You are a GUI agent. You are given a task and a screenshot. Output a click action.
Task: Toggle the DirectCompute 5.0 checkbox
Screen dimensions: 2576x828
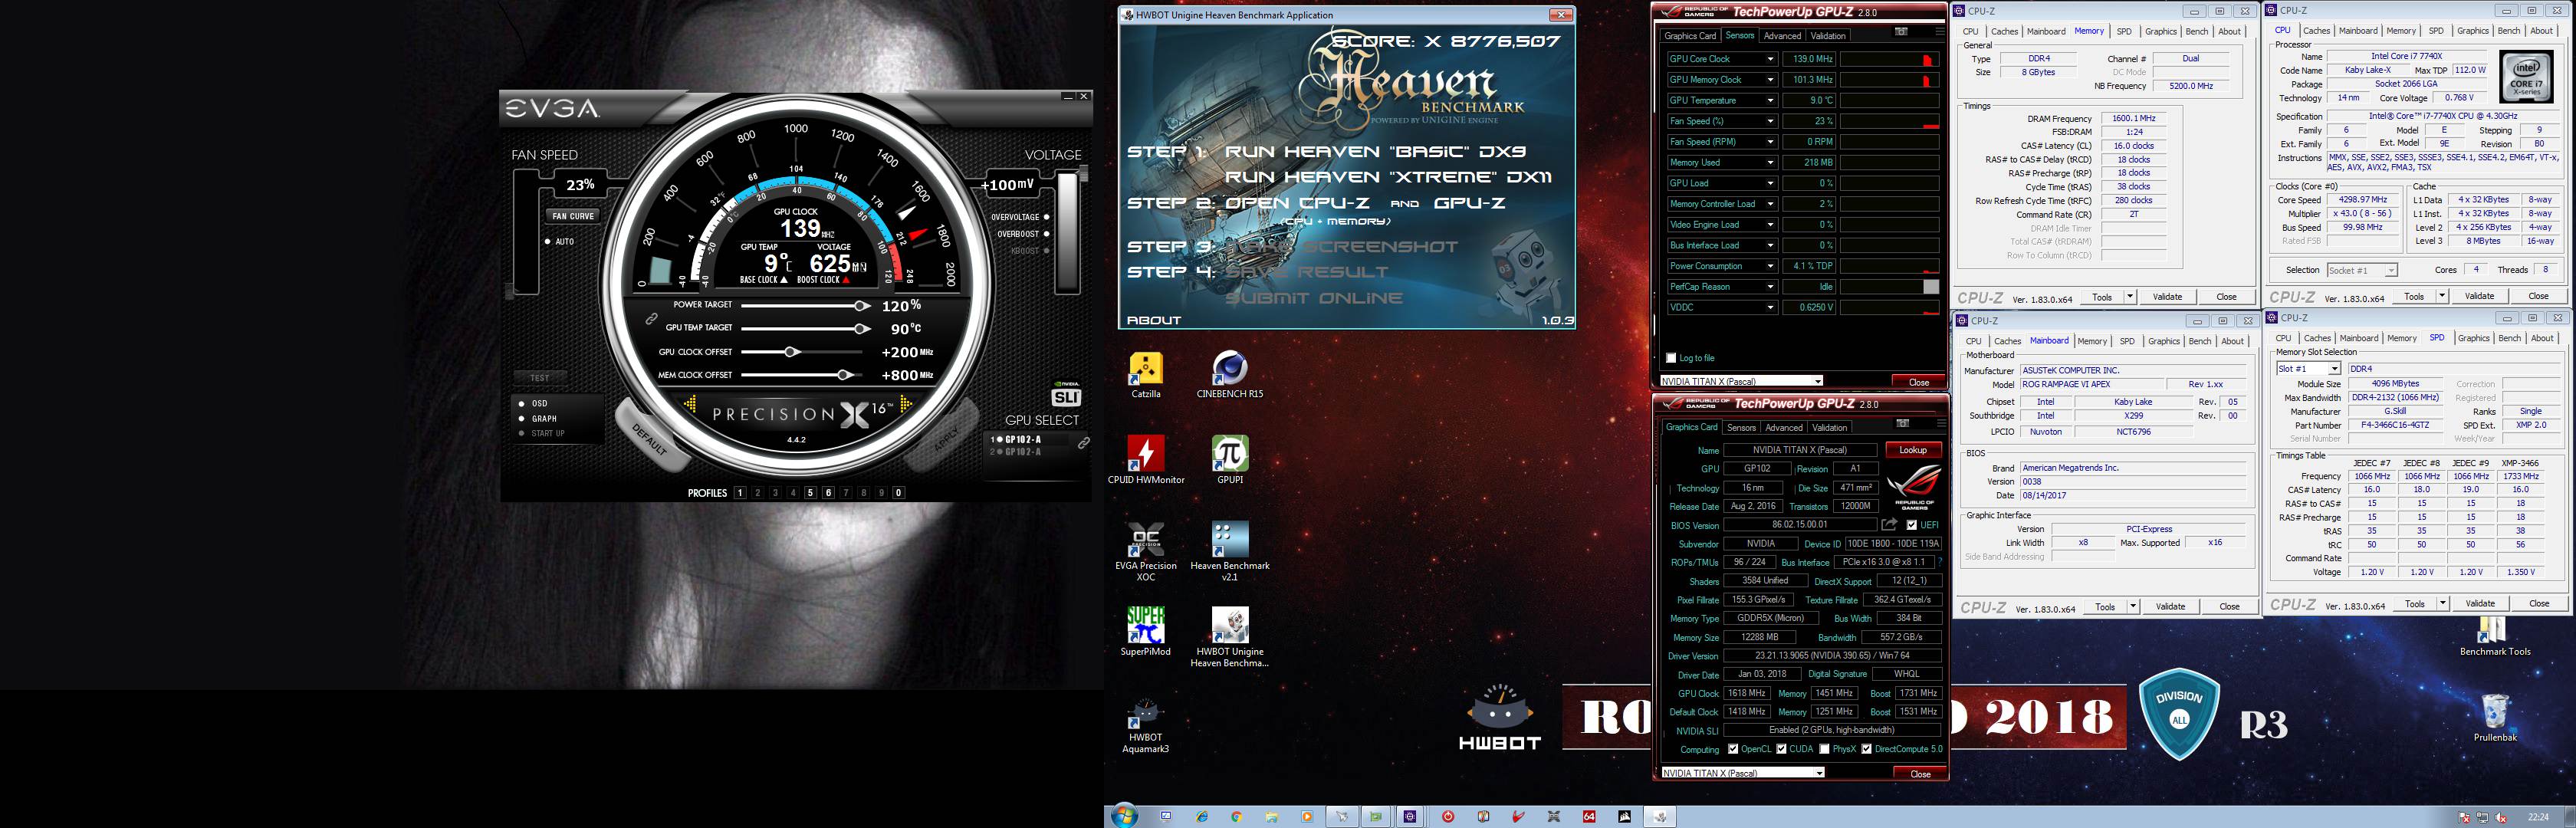(x=1867, y=749)
